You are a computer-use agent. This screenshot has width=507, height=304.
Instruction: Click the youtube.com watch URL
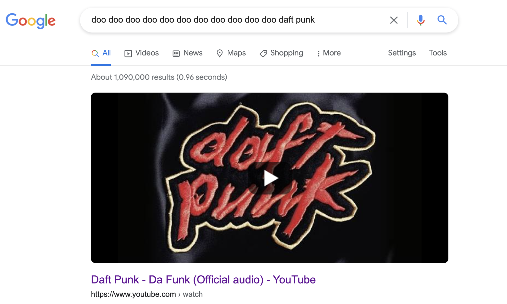coord(147,294)
